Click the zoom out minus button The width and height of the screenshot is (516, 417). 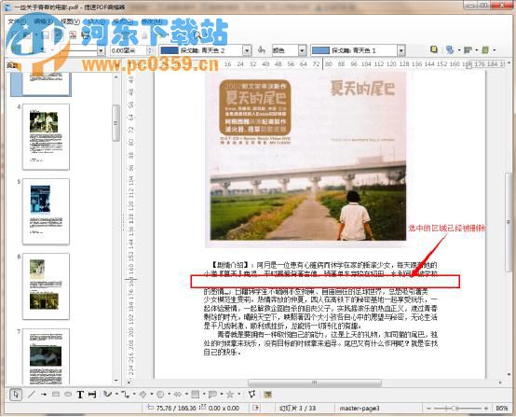(428, 408)
